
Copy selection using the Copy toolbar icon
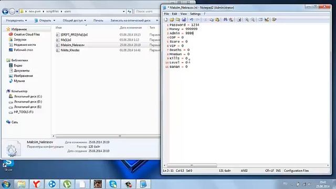211,20
